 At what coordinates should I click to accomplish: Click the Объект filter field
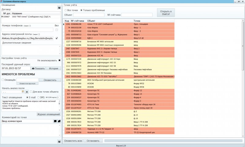(x=89, y=15)
